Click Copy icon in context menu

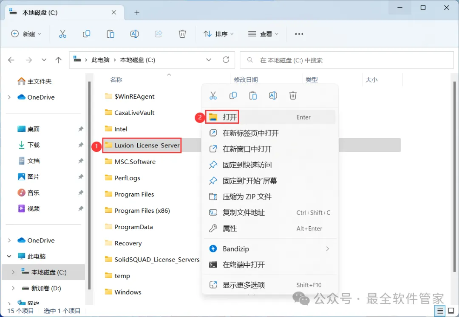233,95
